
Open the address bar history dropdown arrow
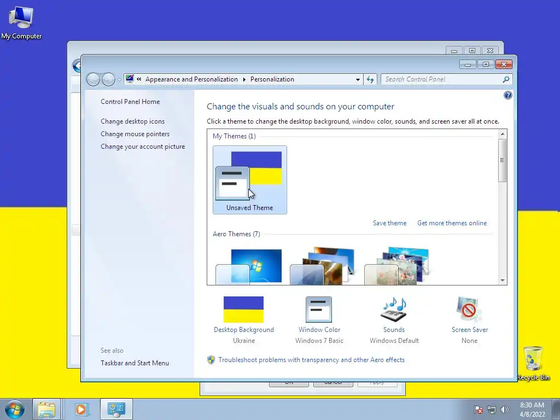[x=358, y=79]
